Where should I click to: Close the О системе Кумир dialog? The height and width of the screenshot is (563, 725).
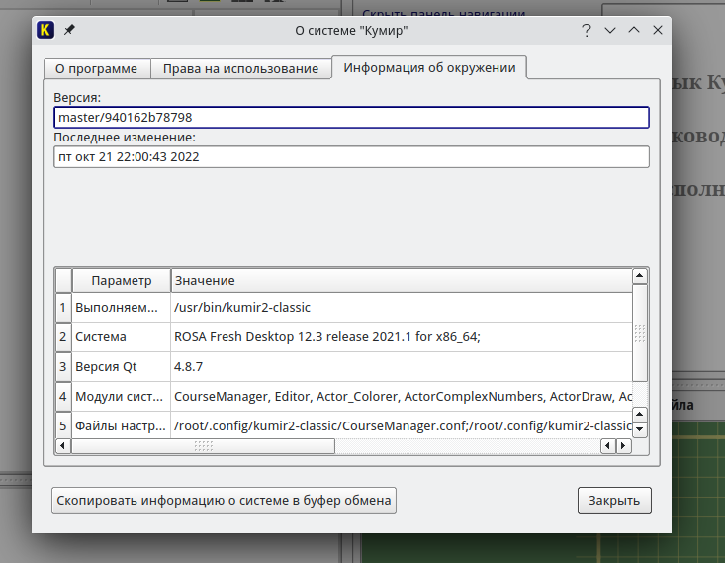coord(658,30)
